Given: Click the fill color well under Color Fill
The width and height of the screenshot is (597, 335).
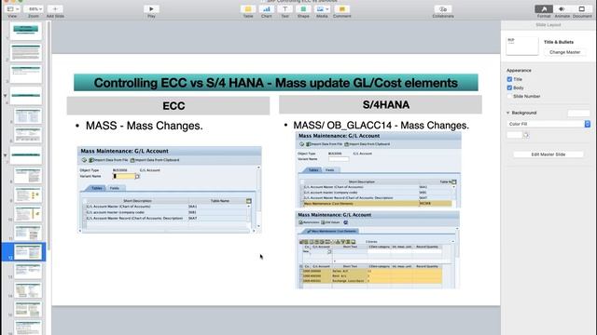Looking at the screenshot, I should 514,135.
